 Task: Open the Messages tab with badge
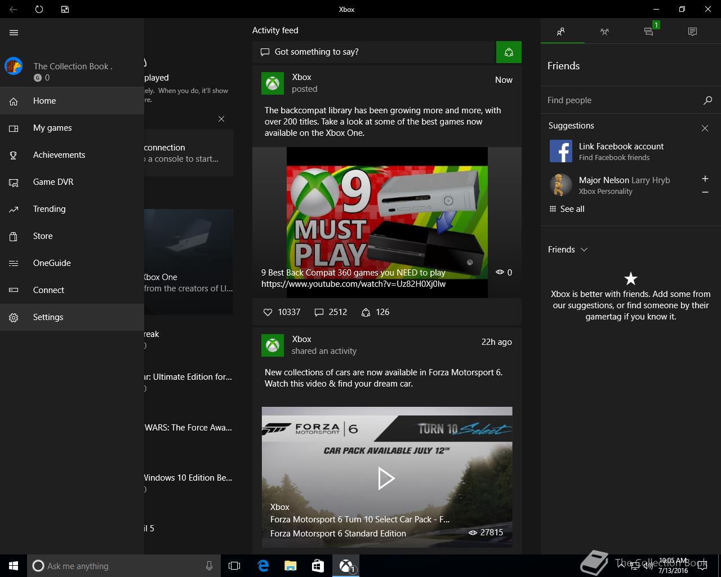pyautogui.click(x=649, y=32)
